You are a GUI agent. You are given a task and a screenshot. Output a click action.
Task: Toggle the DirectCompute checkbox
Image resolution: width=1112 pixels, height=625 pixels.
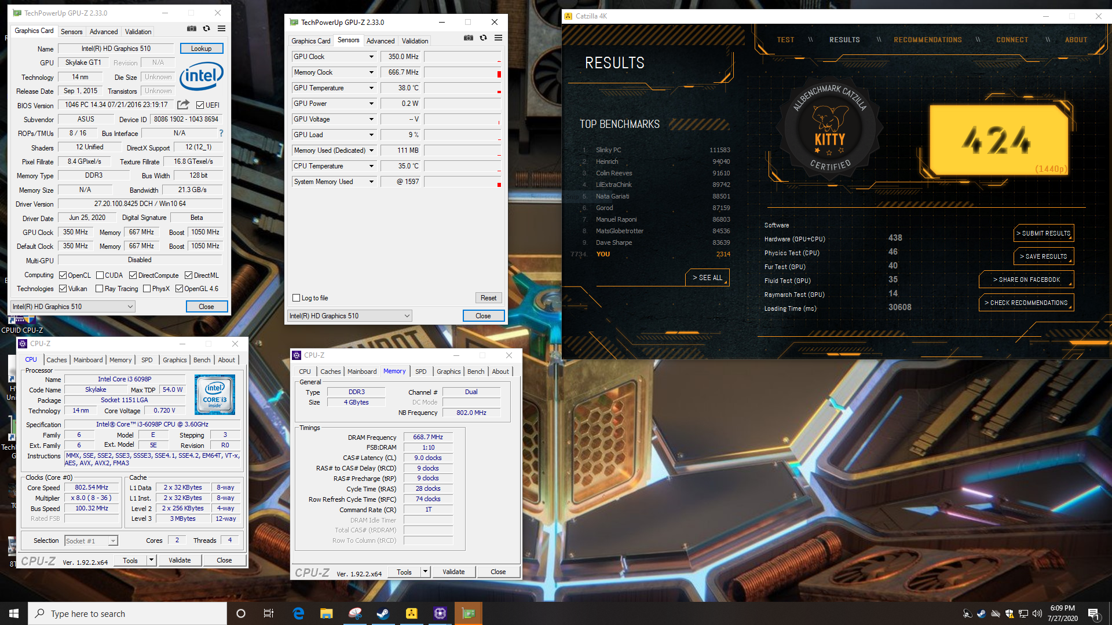pos(133,275)
